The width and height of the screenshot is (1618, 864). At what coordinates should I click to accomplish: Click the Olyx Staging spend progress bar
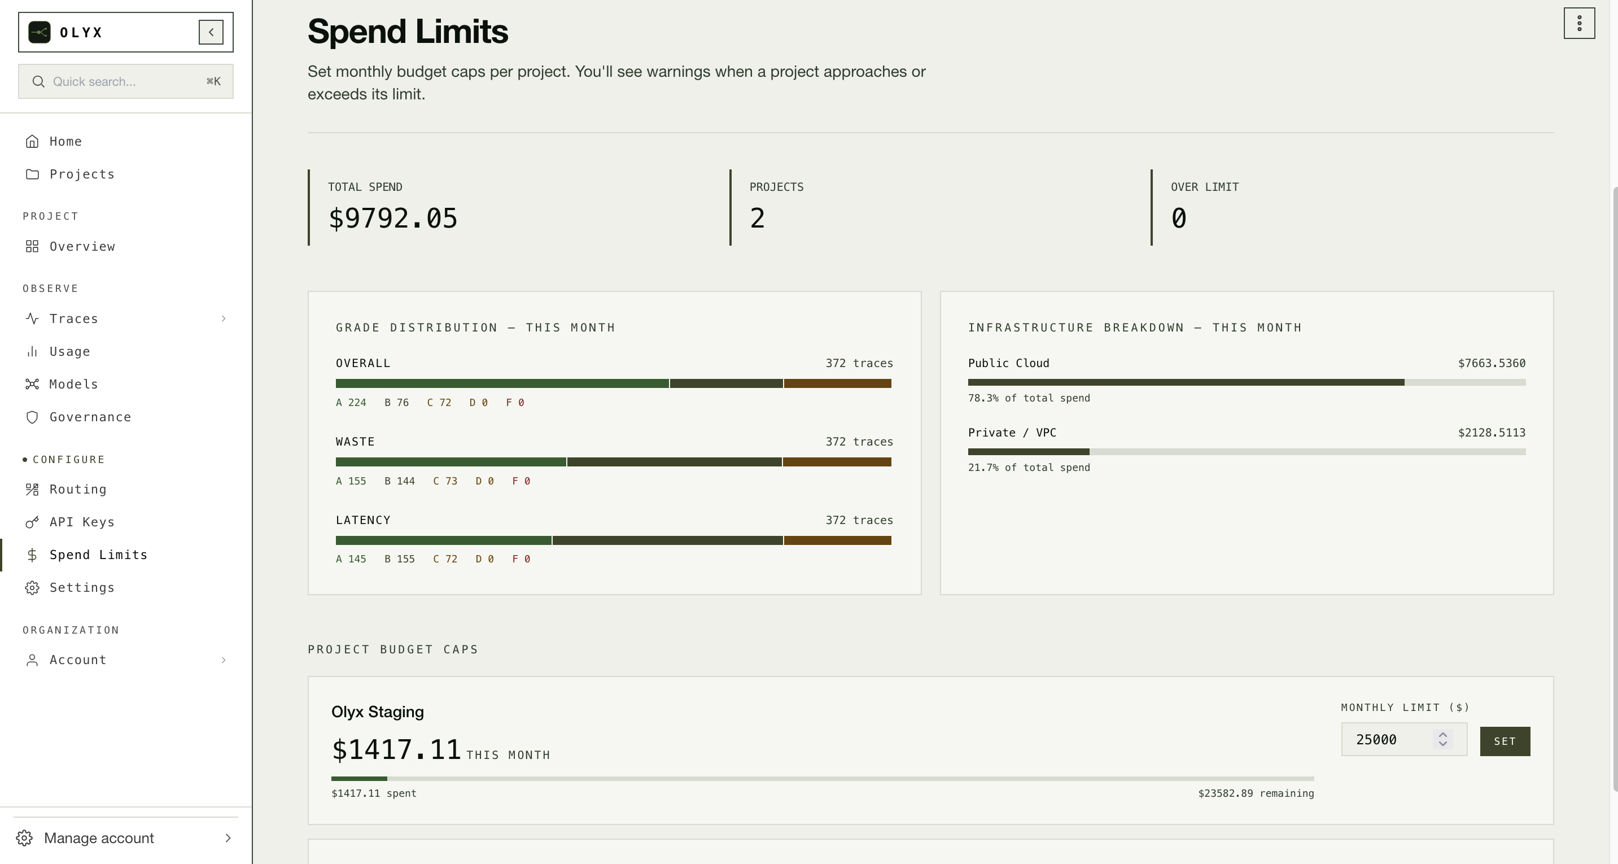pos(823,779)
